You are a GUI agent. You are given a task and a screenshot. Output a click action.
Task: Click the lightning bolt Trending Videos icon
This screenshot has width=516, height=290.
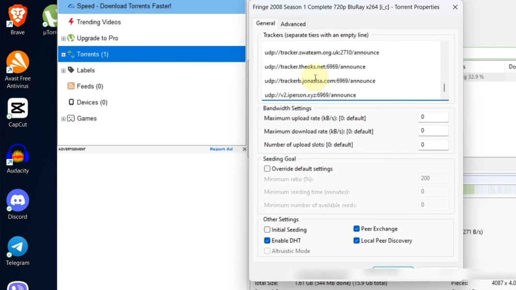pos(71,22)
